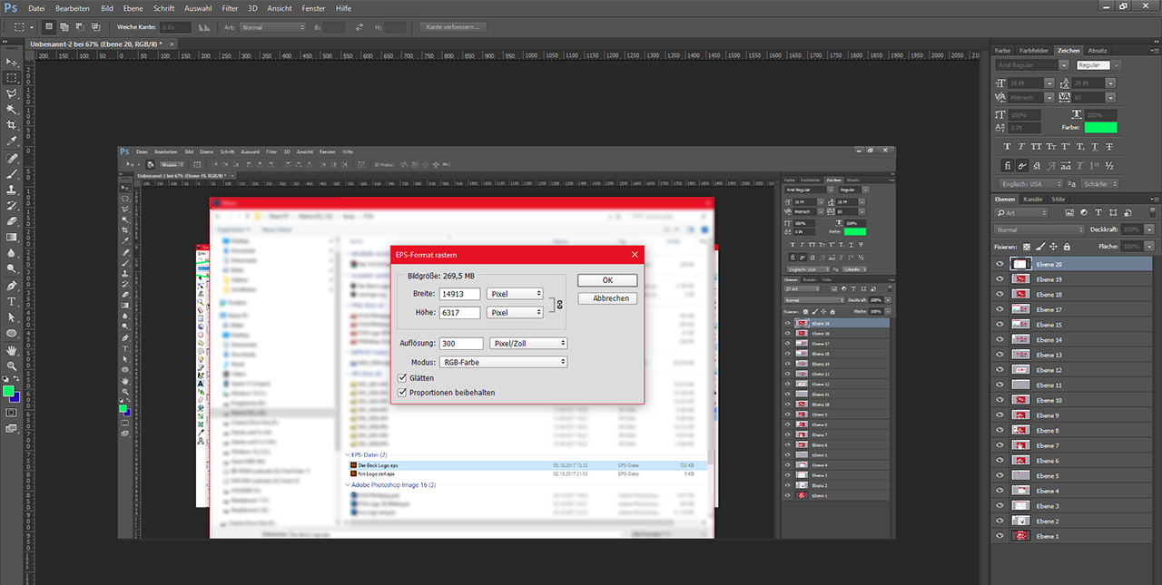1162x585 pixels.
Task: Click the lock all pixels icon
Action: click(x=1067, y=246)
